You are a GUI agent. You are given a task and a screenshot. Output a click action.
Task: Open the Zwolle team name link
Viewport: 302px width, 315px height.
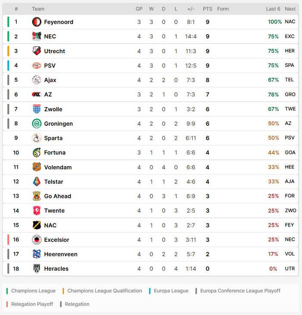pyautogui.click(x=53, y=109)
